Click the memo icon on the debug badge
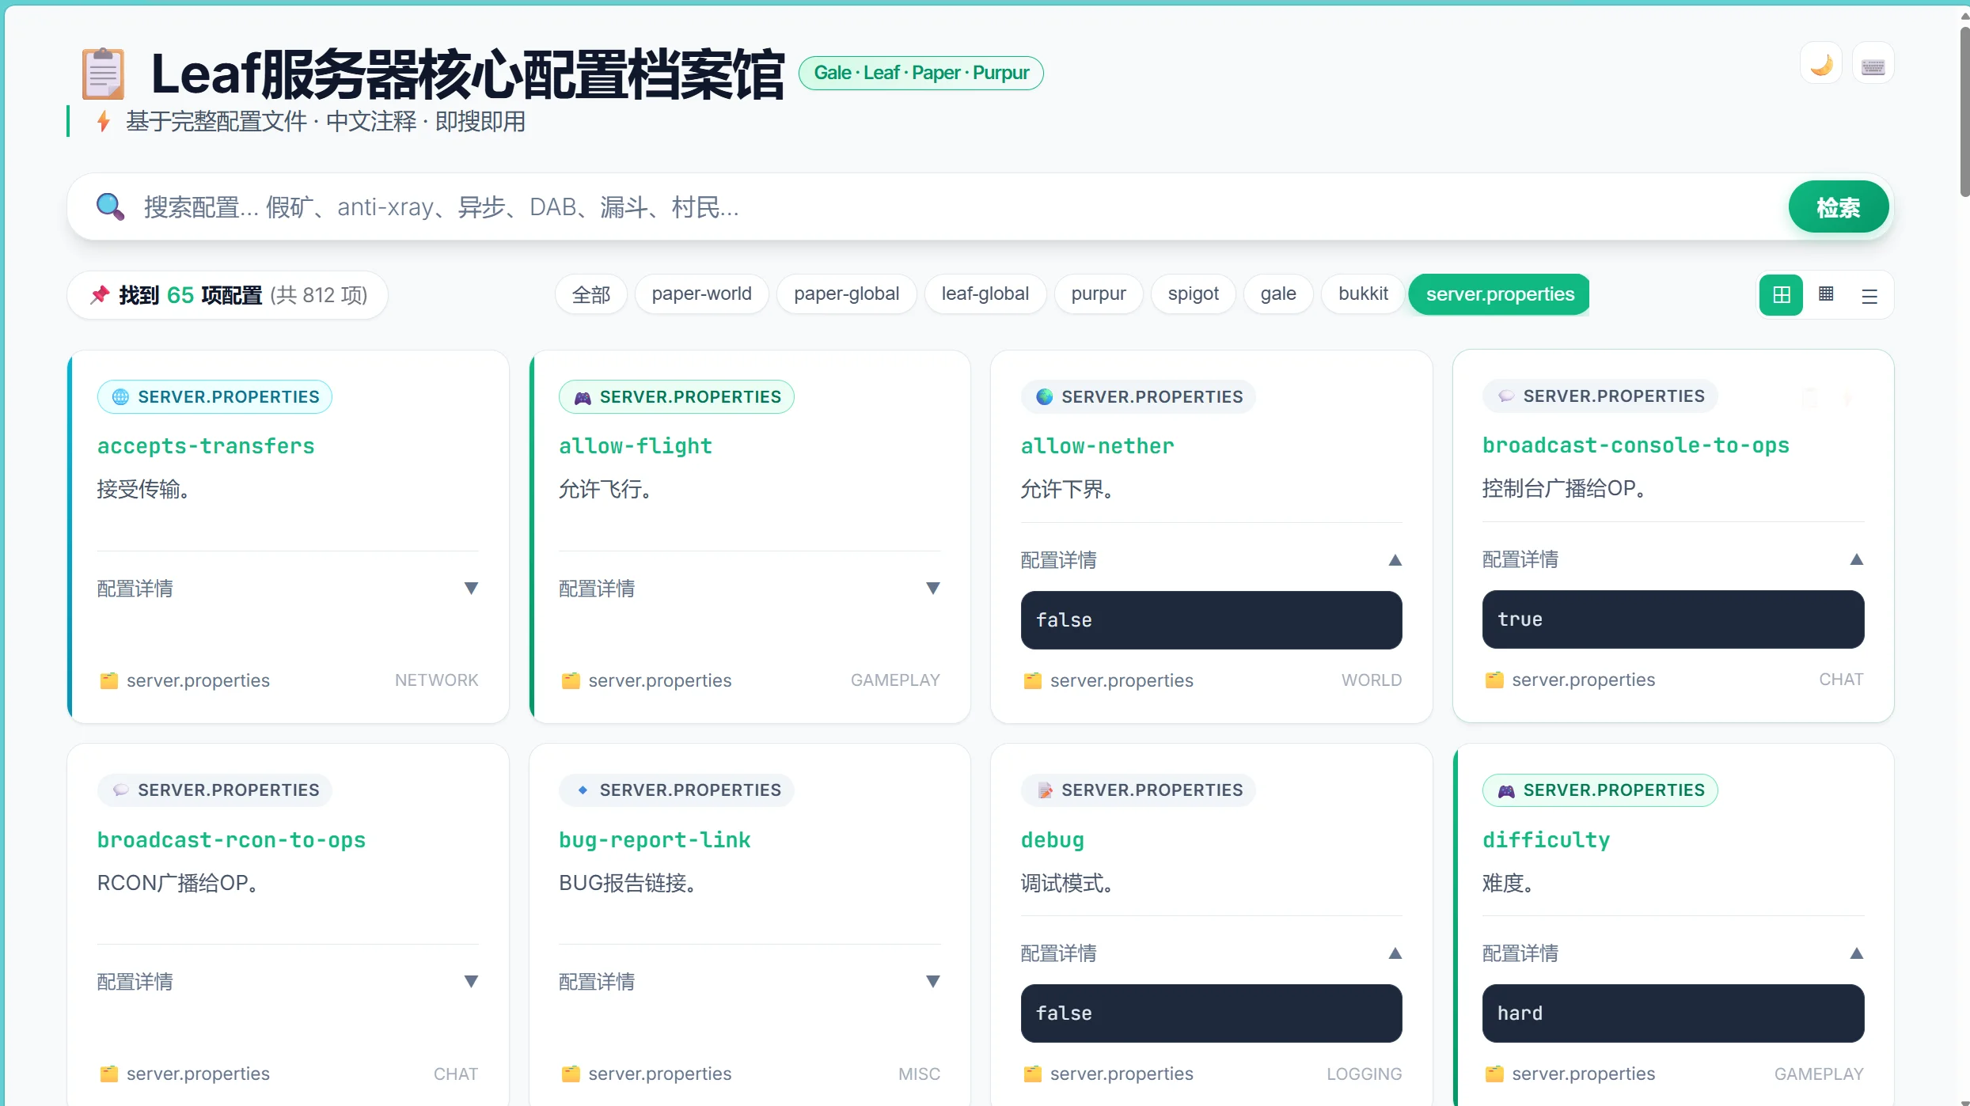The width and height of the screenshot is (1970, 1106). 1045,790
